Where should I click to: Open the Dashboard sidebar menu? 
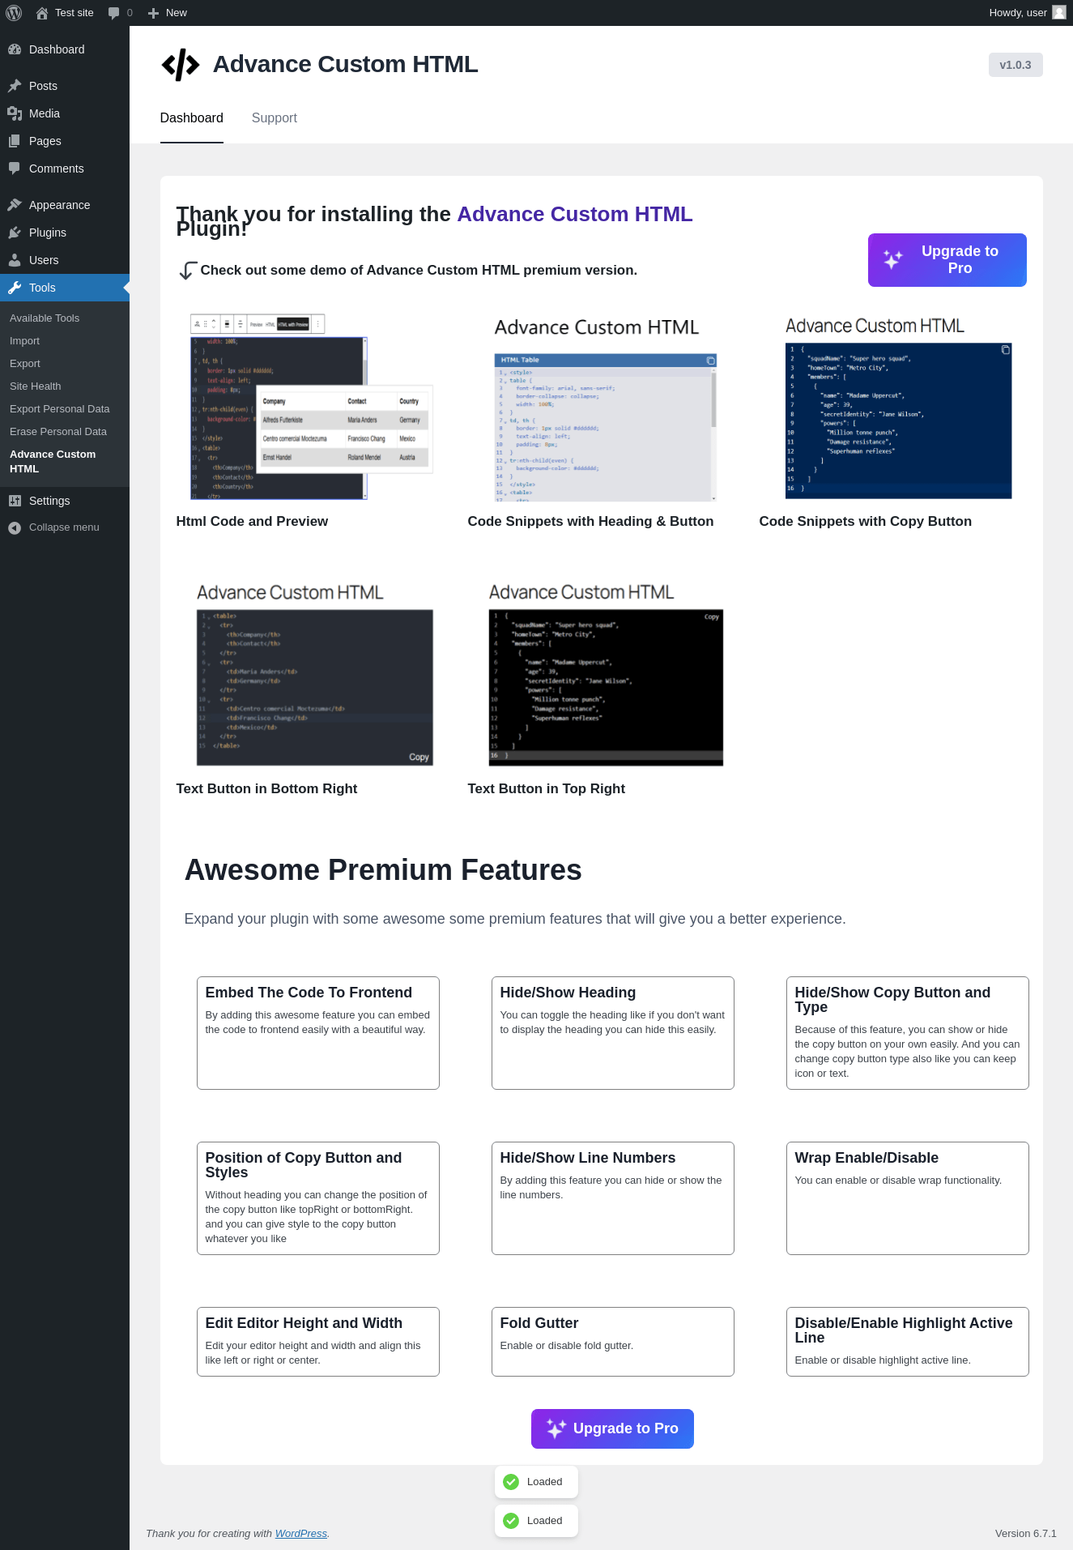65,49
